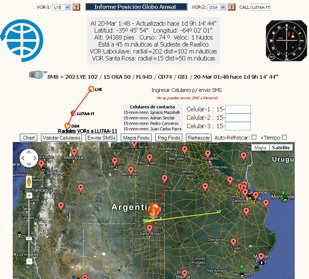Focus the Celular-2 number field
309x279 pixels.
238,118
